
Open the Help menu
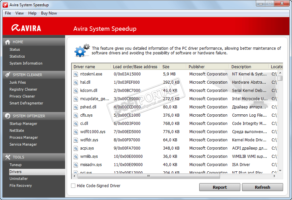pos(32,13)
